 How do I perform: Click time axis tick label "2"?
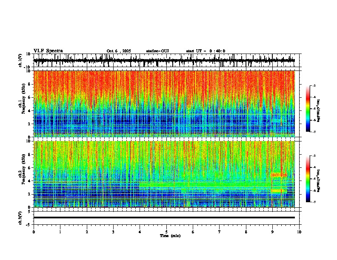click(87, 232)
